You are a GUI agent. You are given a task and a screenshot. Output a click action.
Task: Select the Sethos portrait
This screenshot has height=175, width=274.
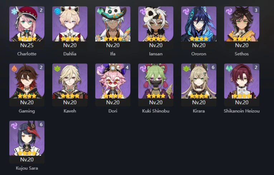242,24
